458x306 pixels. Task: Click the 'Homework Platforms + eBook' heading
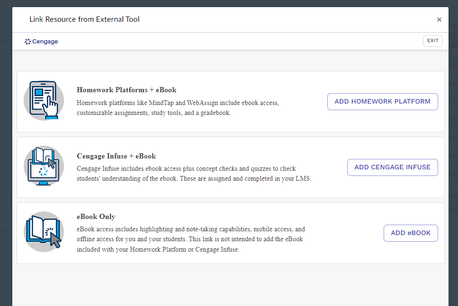coord(126,90)
